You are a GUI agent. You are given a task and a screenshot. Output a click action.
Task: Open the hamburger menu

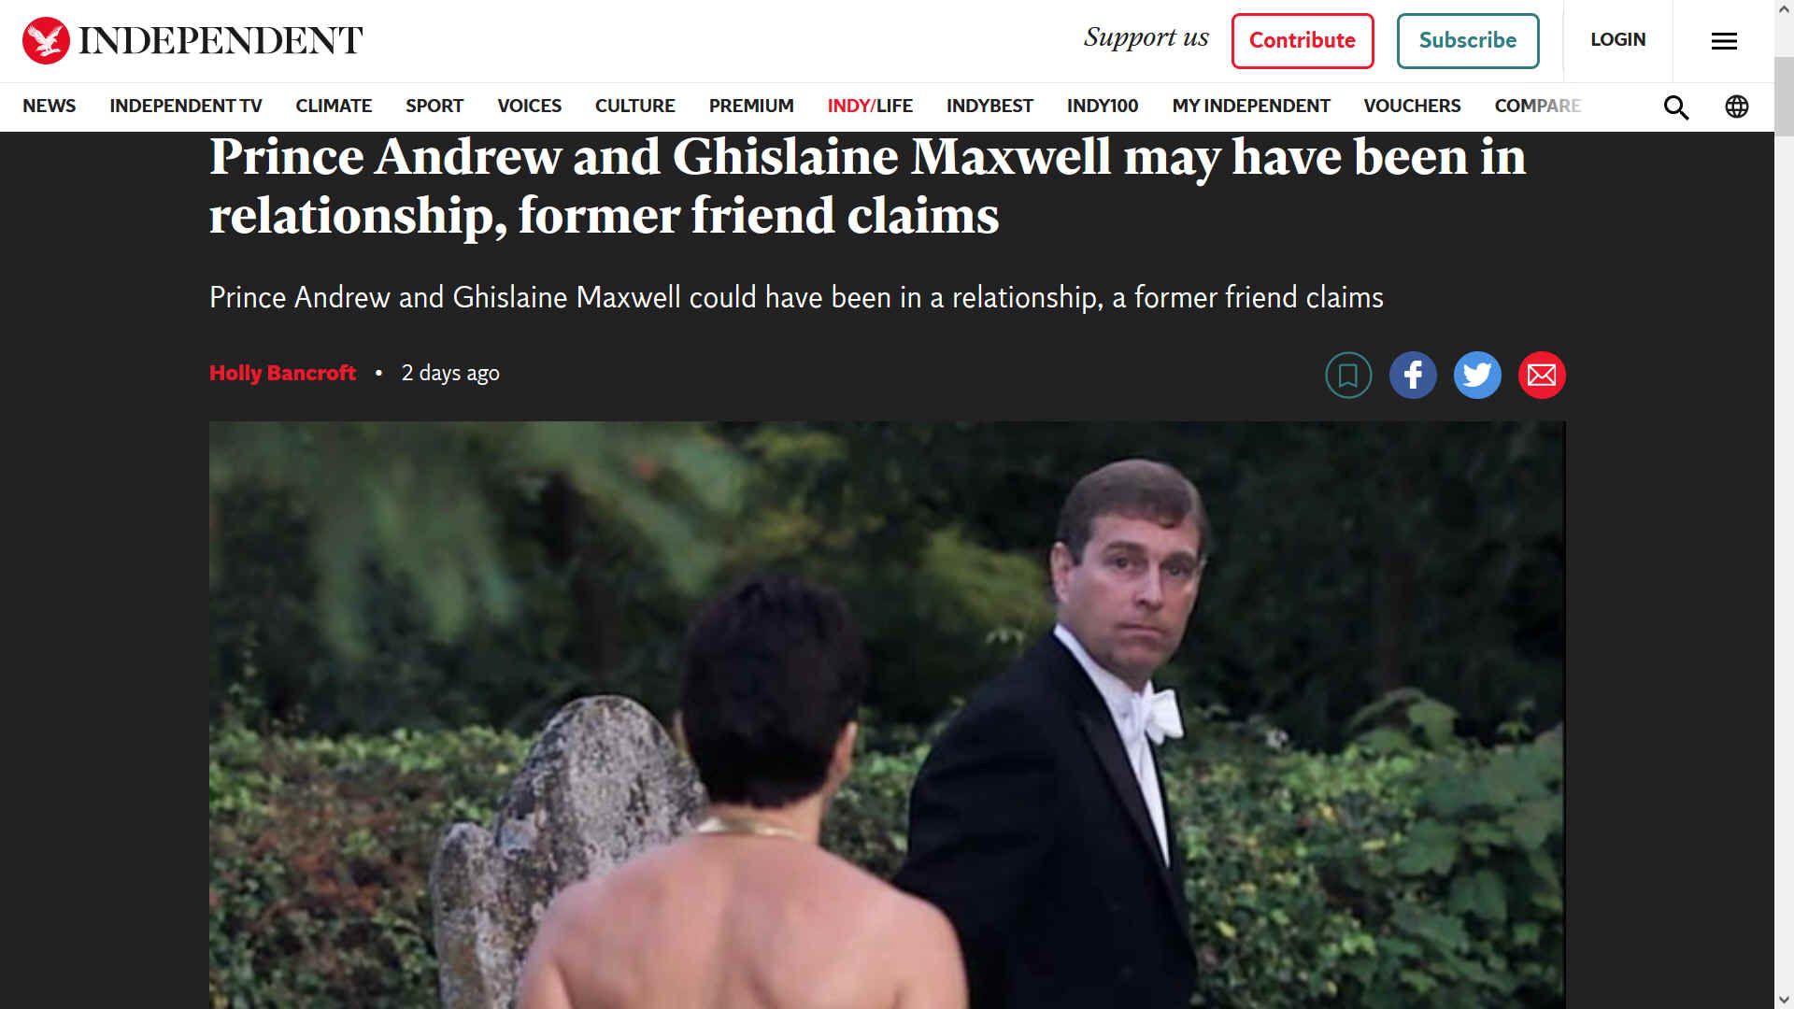1724,41
